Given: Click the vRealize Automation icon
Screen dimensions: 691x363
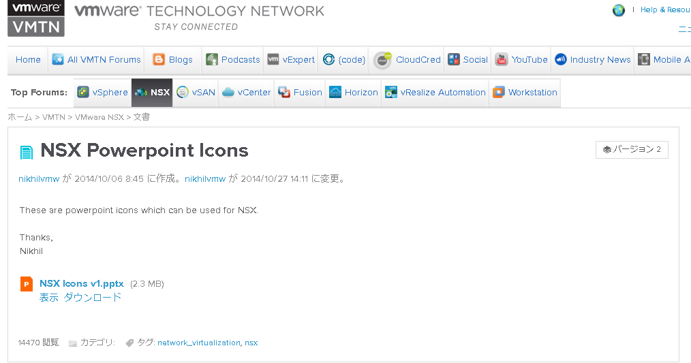Looking at the screenshot, I should tap(391, 92).
